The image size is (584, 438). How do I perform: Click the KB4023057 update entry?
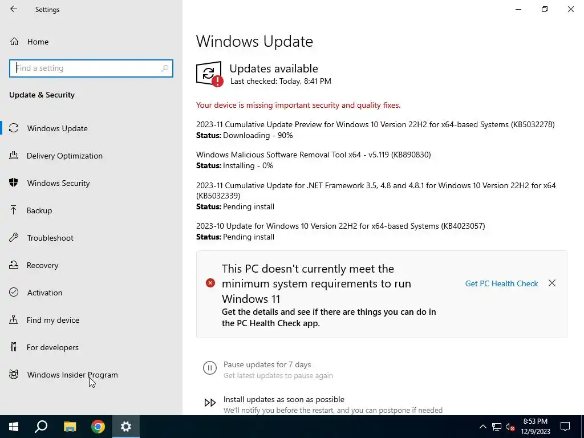[x=340, y=226]
